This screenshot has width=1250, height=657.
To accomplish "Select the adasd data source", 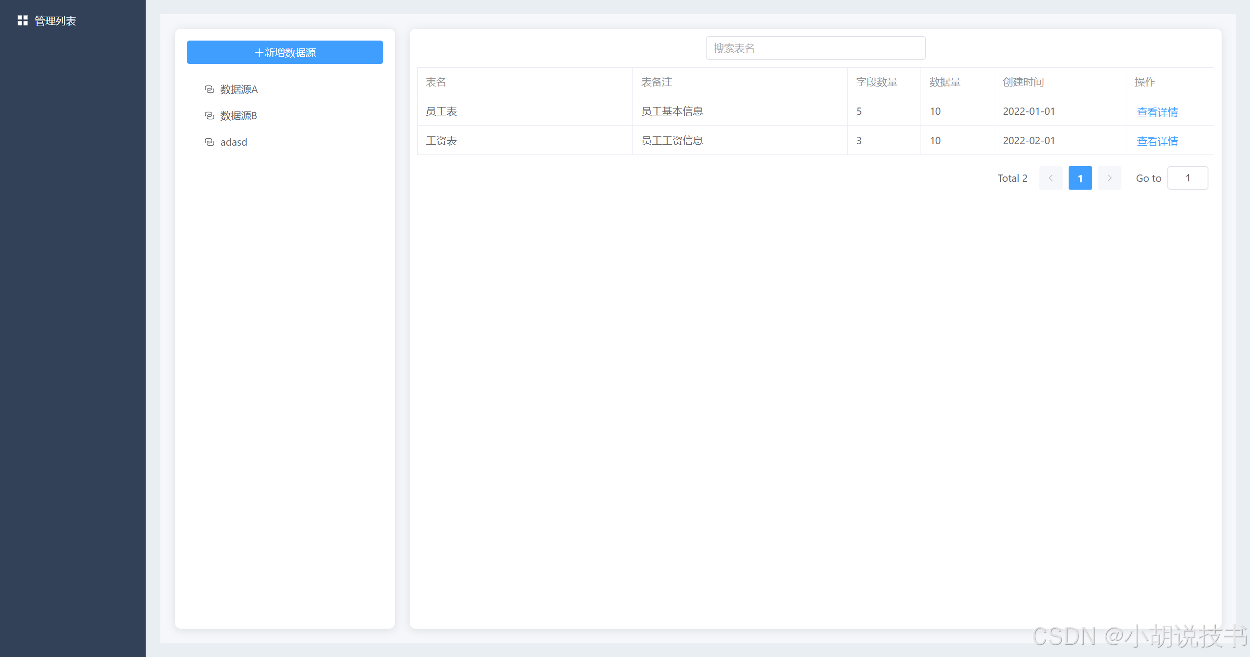I will 234,142.
